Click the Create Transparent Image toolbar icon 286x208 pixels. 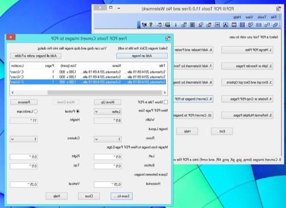159,25
